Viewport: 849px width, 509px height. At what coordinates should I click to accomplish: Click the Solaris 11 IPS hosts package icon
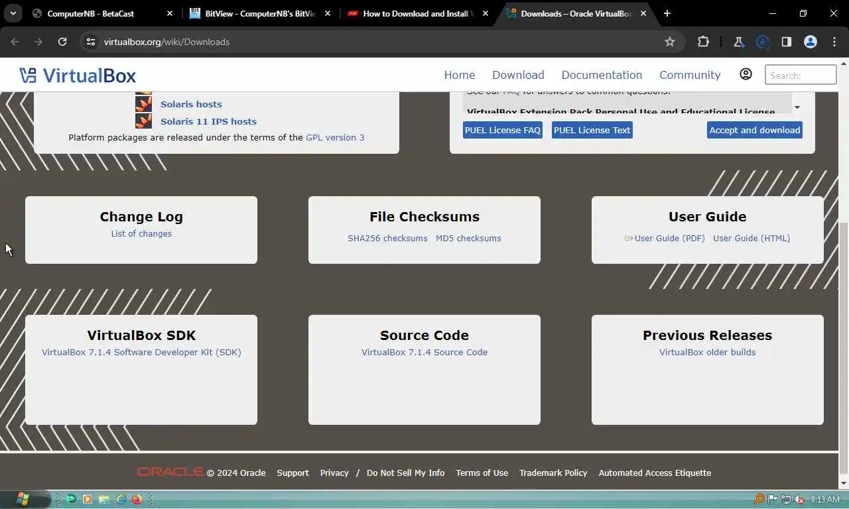point(143,121)
